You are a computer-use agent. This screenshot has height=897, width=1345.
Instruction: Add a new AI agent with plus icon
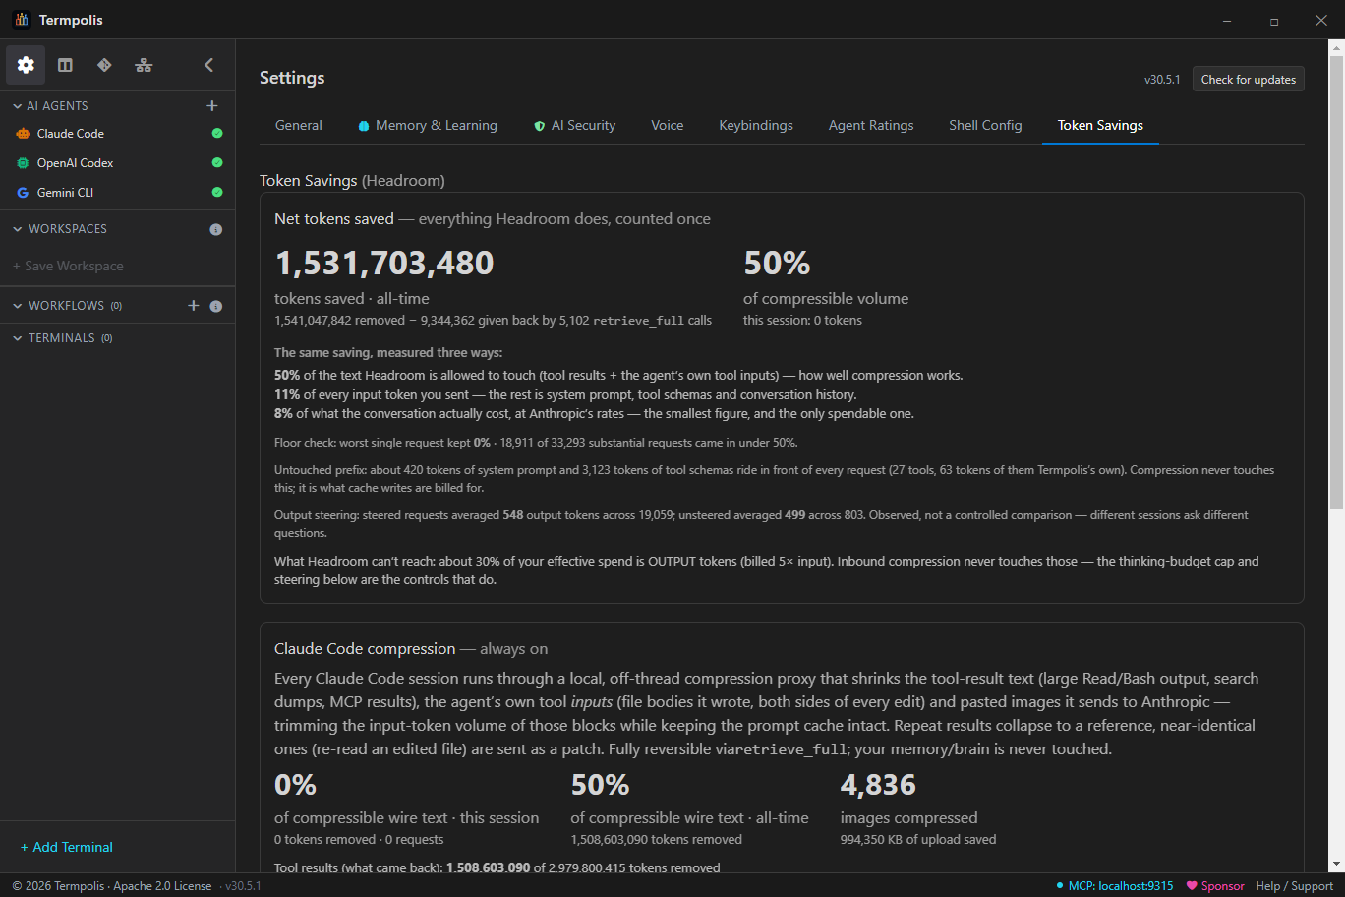coord(212,106)
